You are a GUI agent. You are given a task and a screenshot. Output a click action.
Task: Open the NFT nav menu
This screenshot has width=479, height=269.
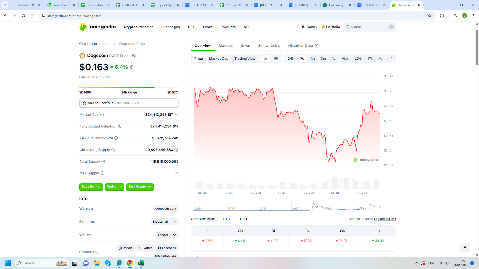[x=191, y=27]
